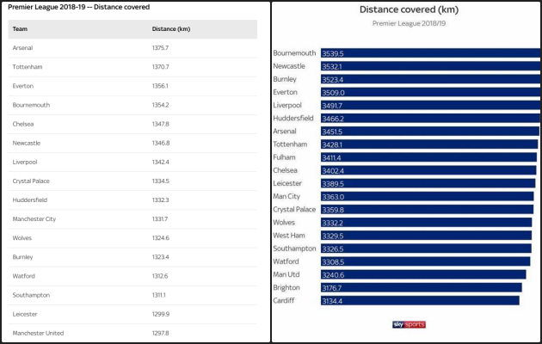Click the 'Distance covered (km)' chart title

(410, 10)
